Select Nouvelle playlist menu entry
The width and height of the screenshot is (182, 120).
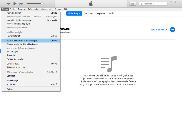tap(30, 13)
